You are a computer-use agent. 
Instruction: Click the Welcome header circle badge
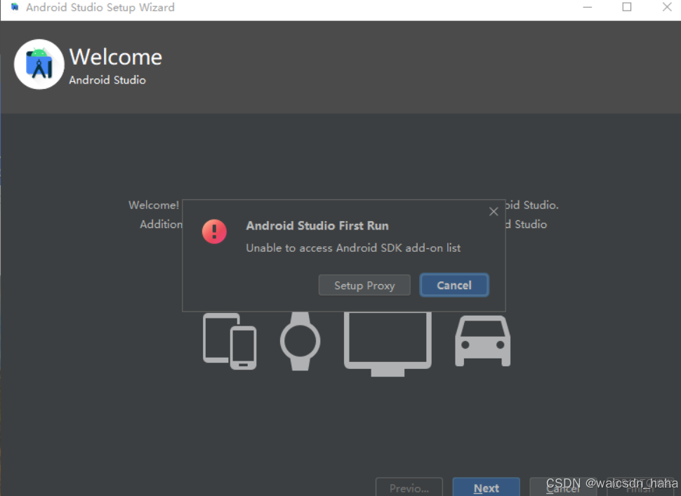pos(39,64)
